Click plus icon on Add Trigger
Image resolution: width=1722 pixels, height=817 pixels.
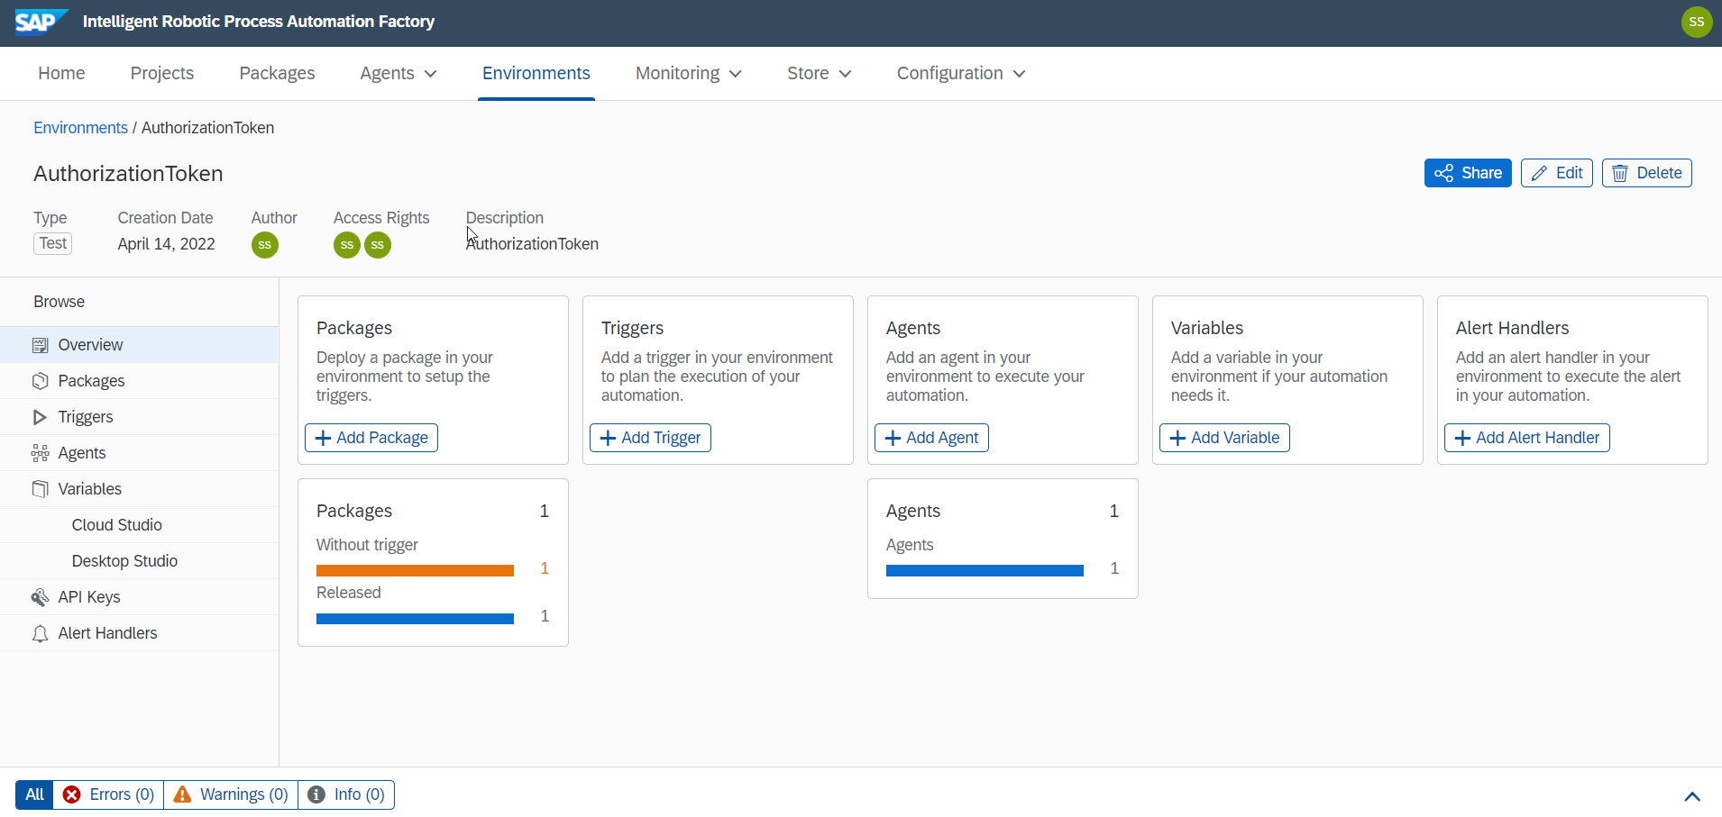(x=608, y=438)
